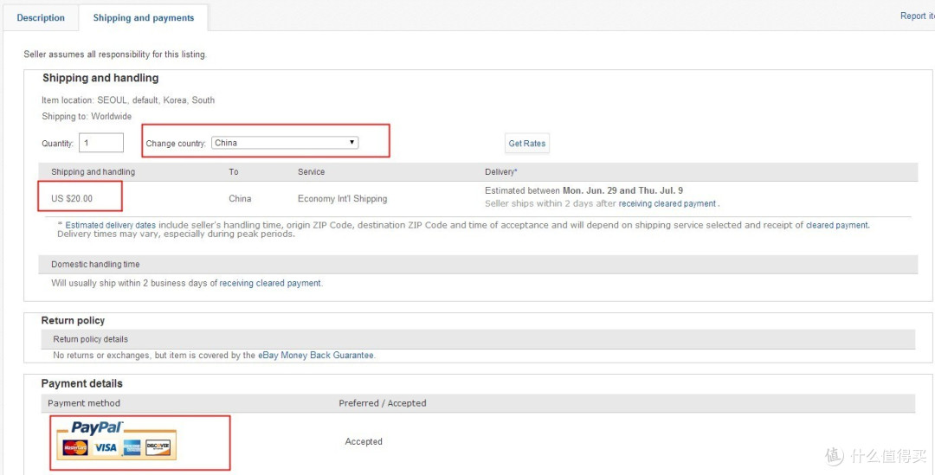Viewport: 935px width, 475px height.
Task: Click the American Express card icon
Action: pyautogui.click(x=132, y=447)
